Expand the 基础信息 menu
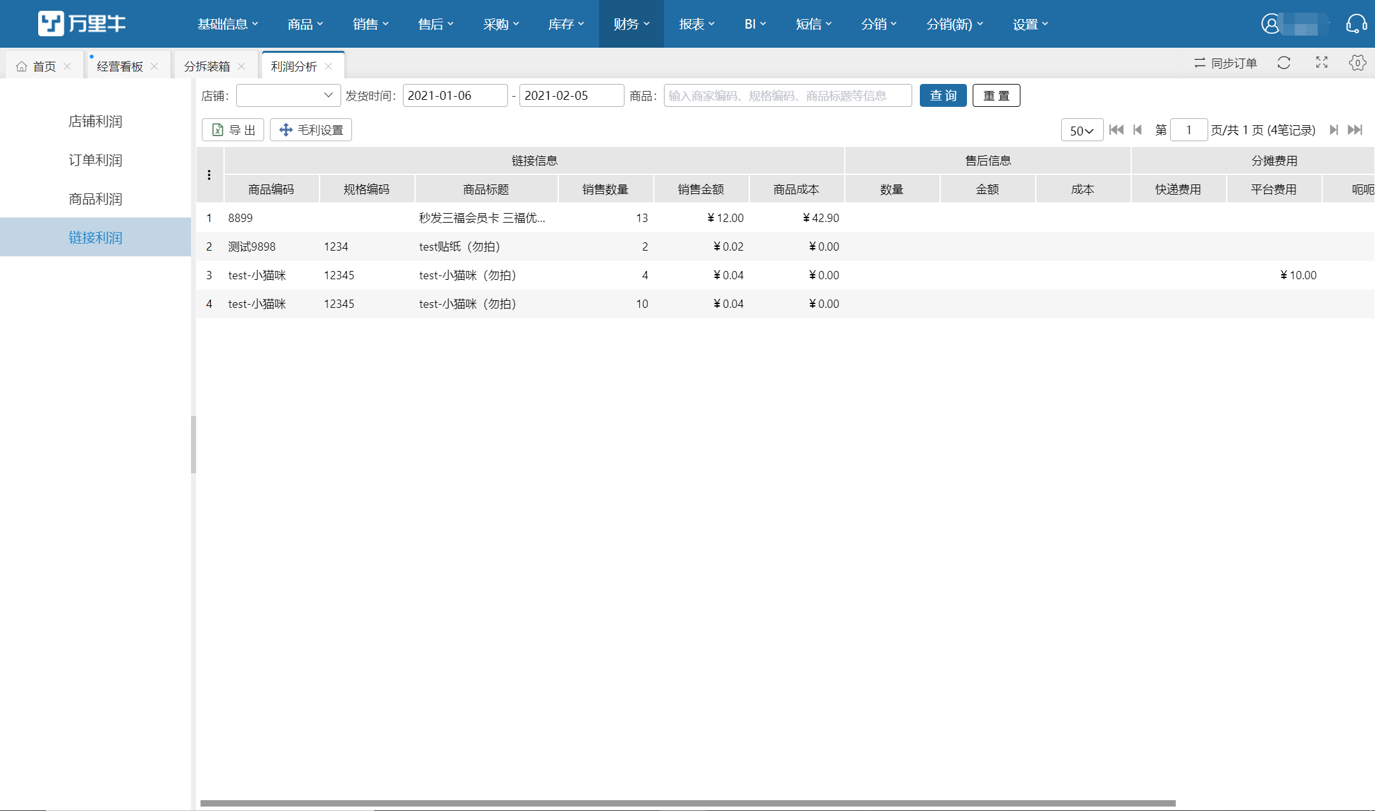 [x=227, y=24]
